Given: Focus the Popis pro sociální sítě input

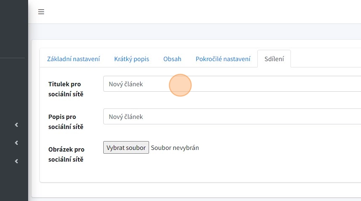Looking at the screenshot, I should tap(232, 116).
